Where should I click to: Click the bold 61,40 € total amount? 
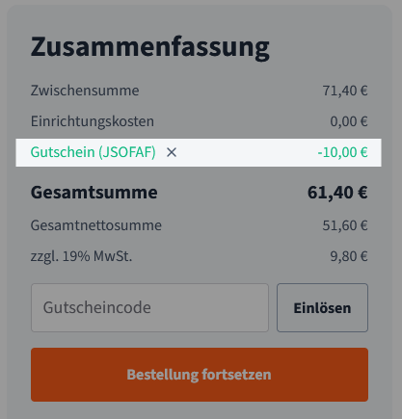(x=337, y=193)
